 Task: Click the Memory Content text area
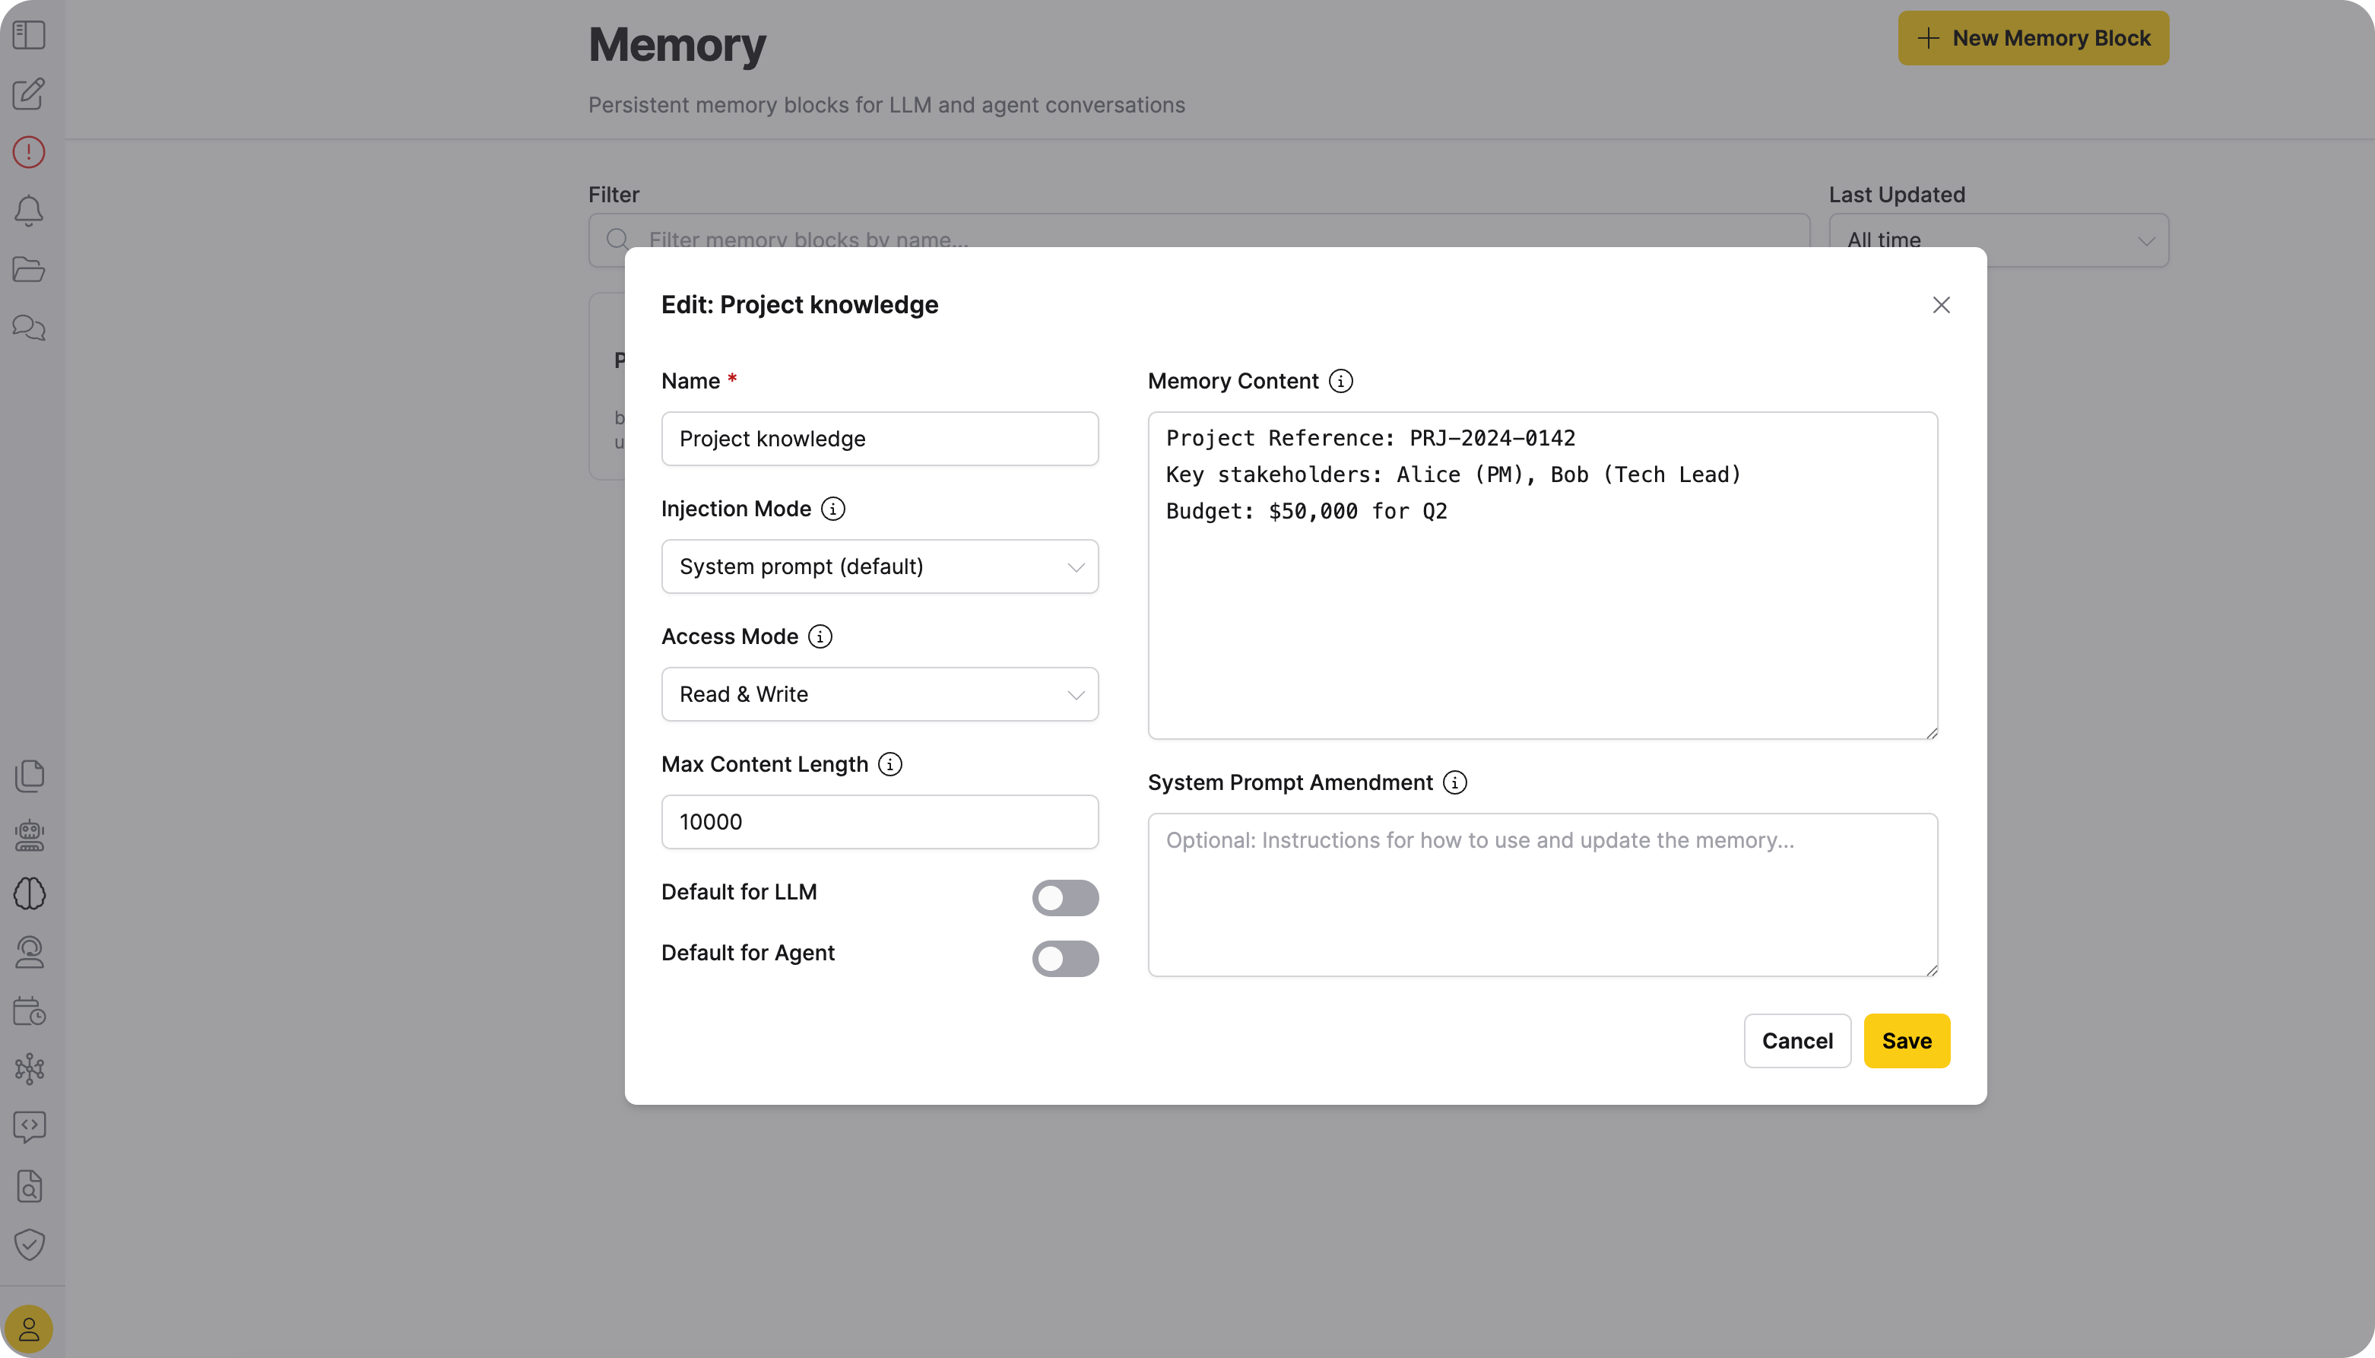coord(1543,576)
